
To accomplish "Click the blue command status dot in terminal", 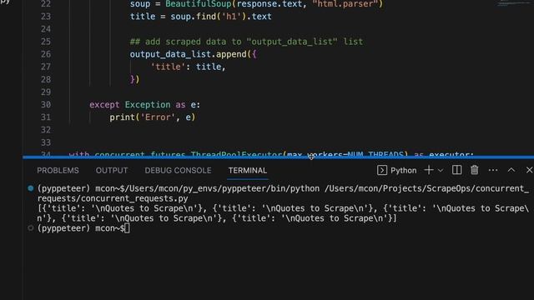I will pyautogui.click(x=31, y=188).
